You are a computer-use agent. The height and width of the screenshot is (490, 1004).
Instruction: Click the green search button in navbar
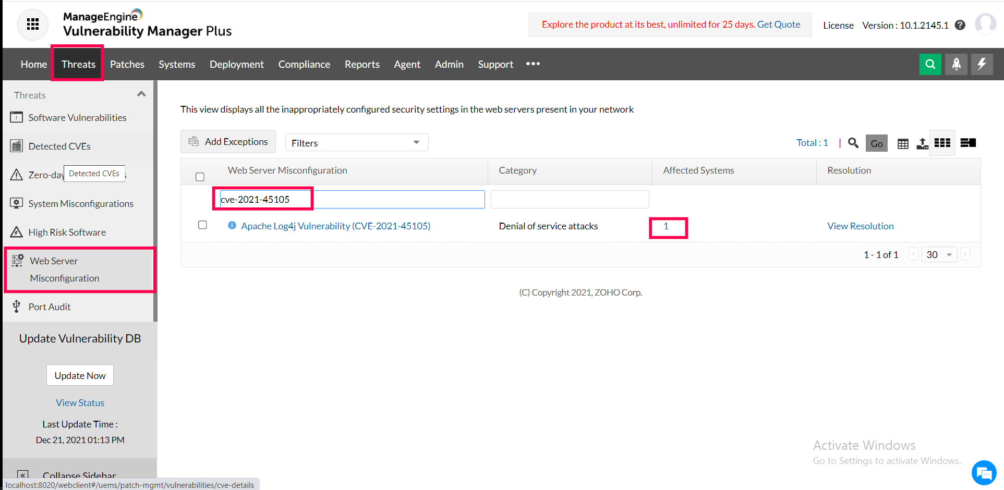[930, 64]
